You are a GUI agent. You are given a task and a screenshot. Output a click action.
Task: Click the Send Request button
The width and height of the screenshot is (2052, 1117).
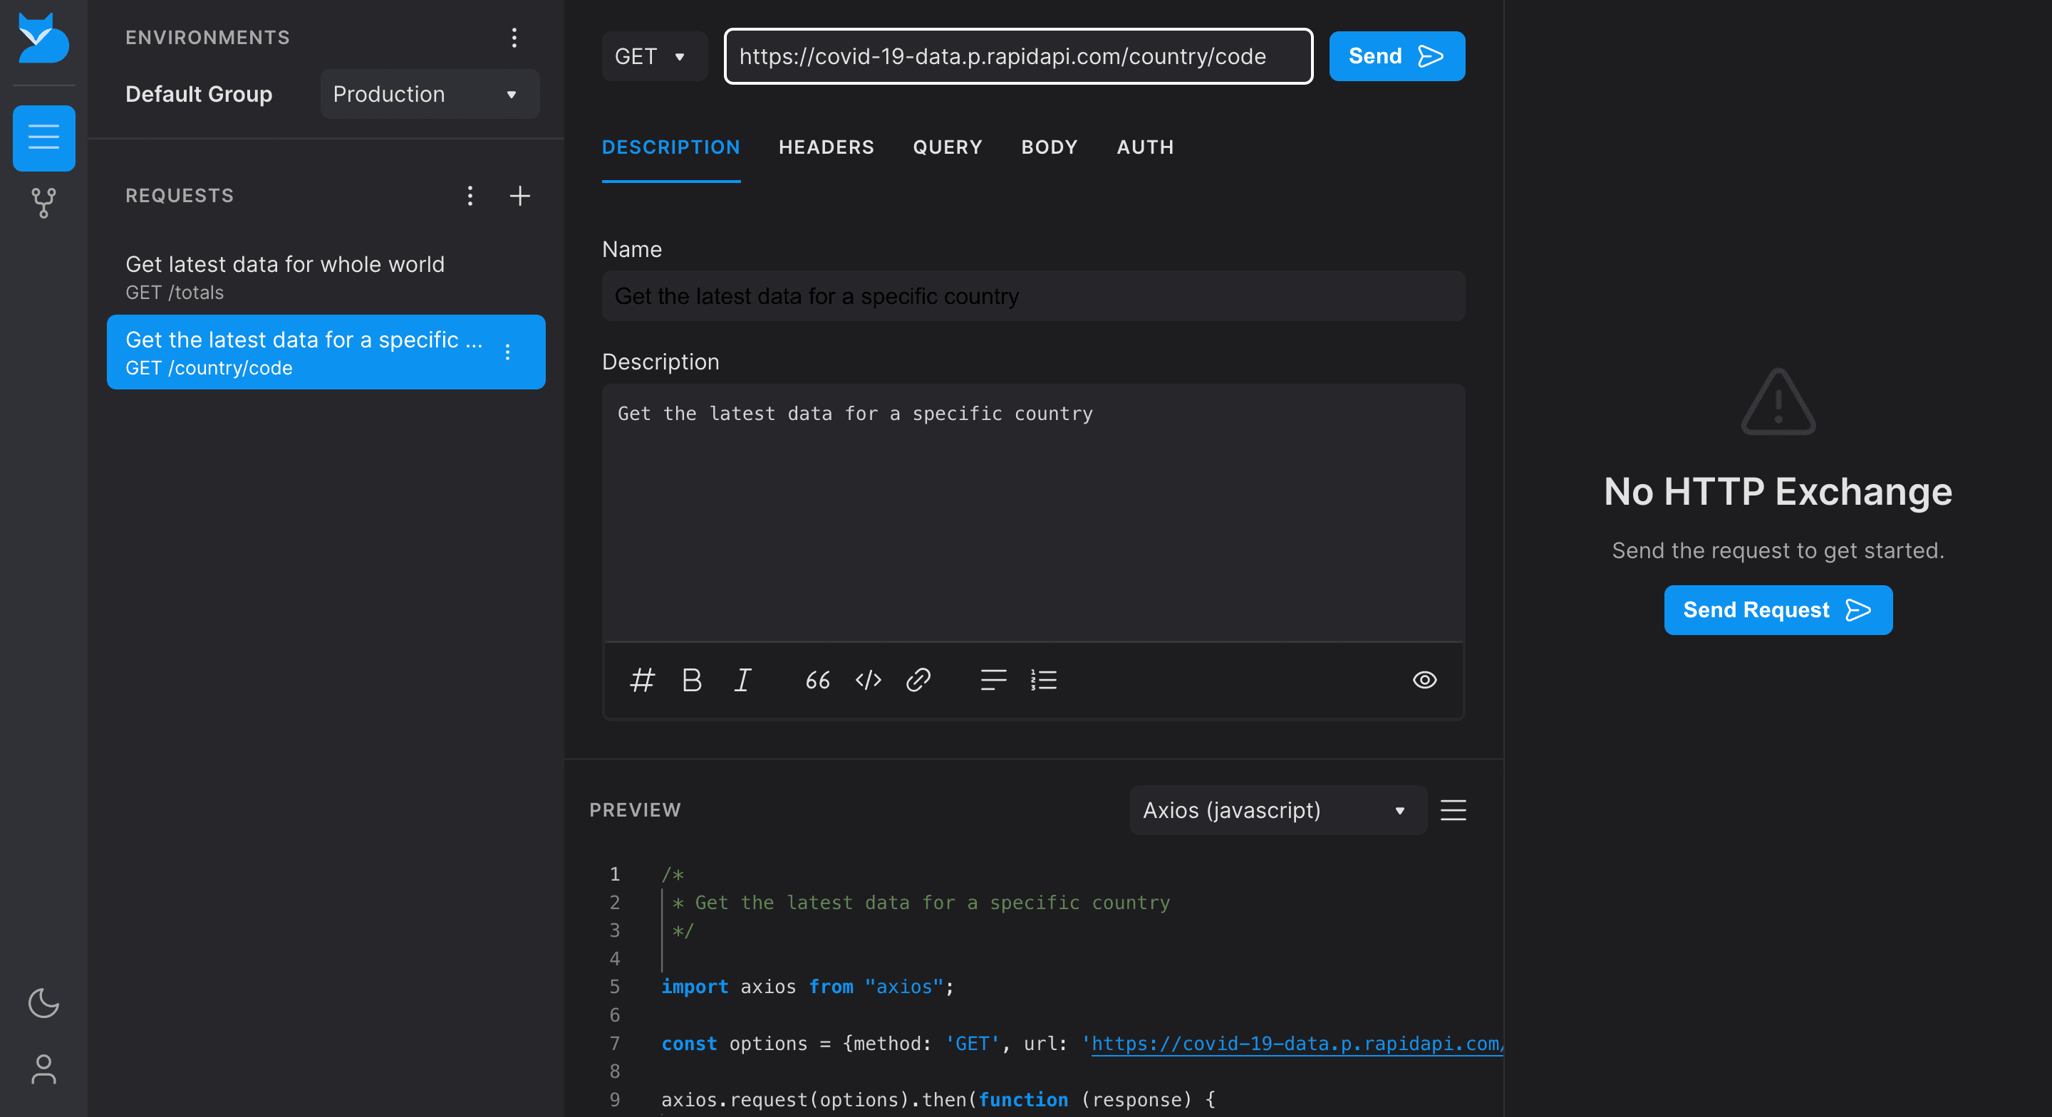[1778, 610]
